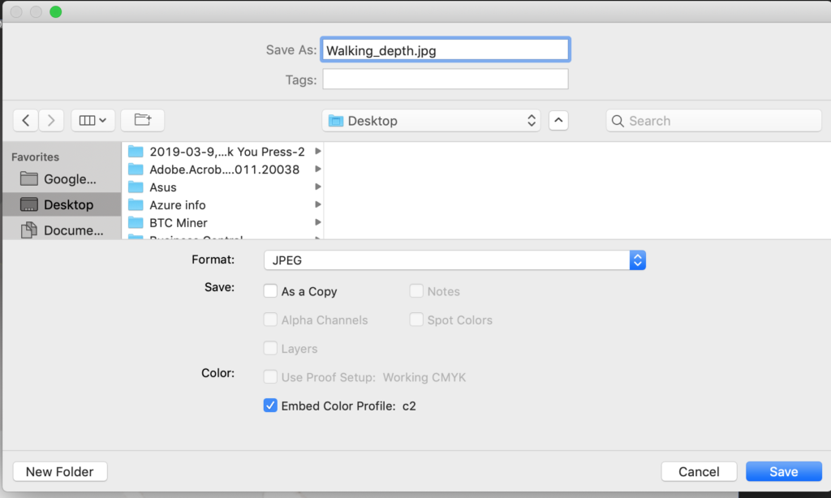Open the column view options button
831x498 pixels.
click(x=93, y=120)
